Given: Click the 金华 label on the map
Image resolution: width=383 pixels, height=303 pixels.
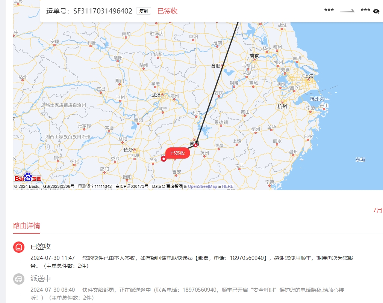Looking at the screenshot, I should [x=272, y=126].
